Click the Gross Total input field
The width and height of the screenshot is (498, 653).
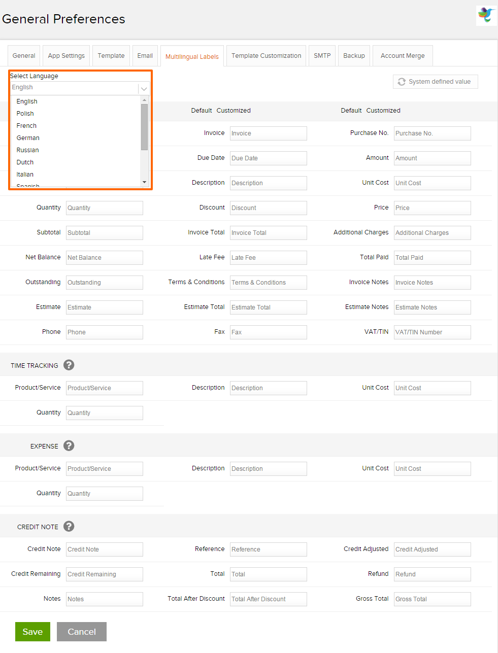click(x=433, y=599)
